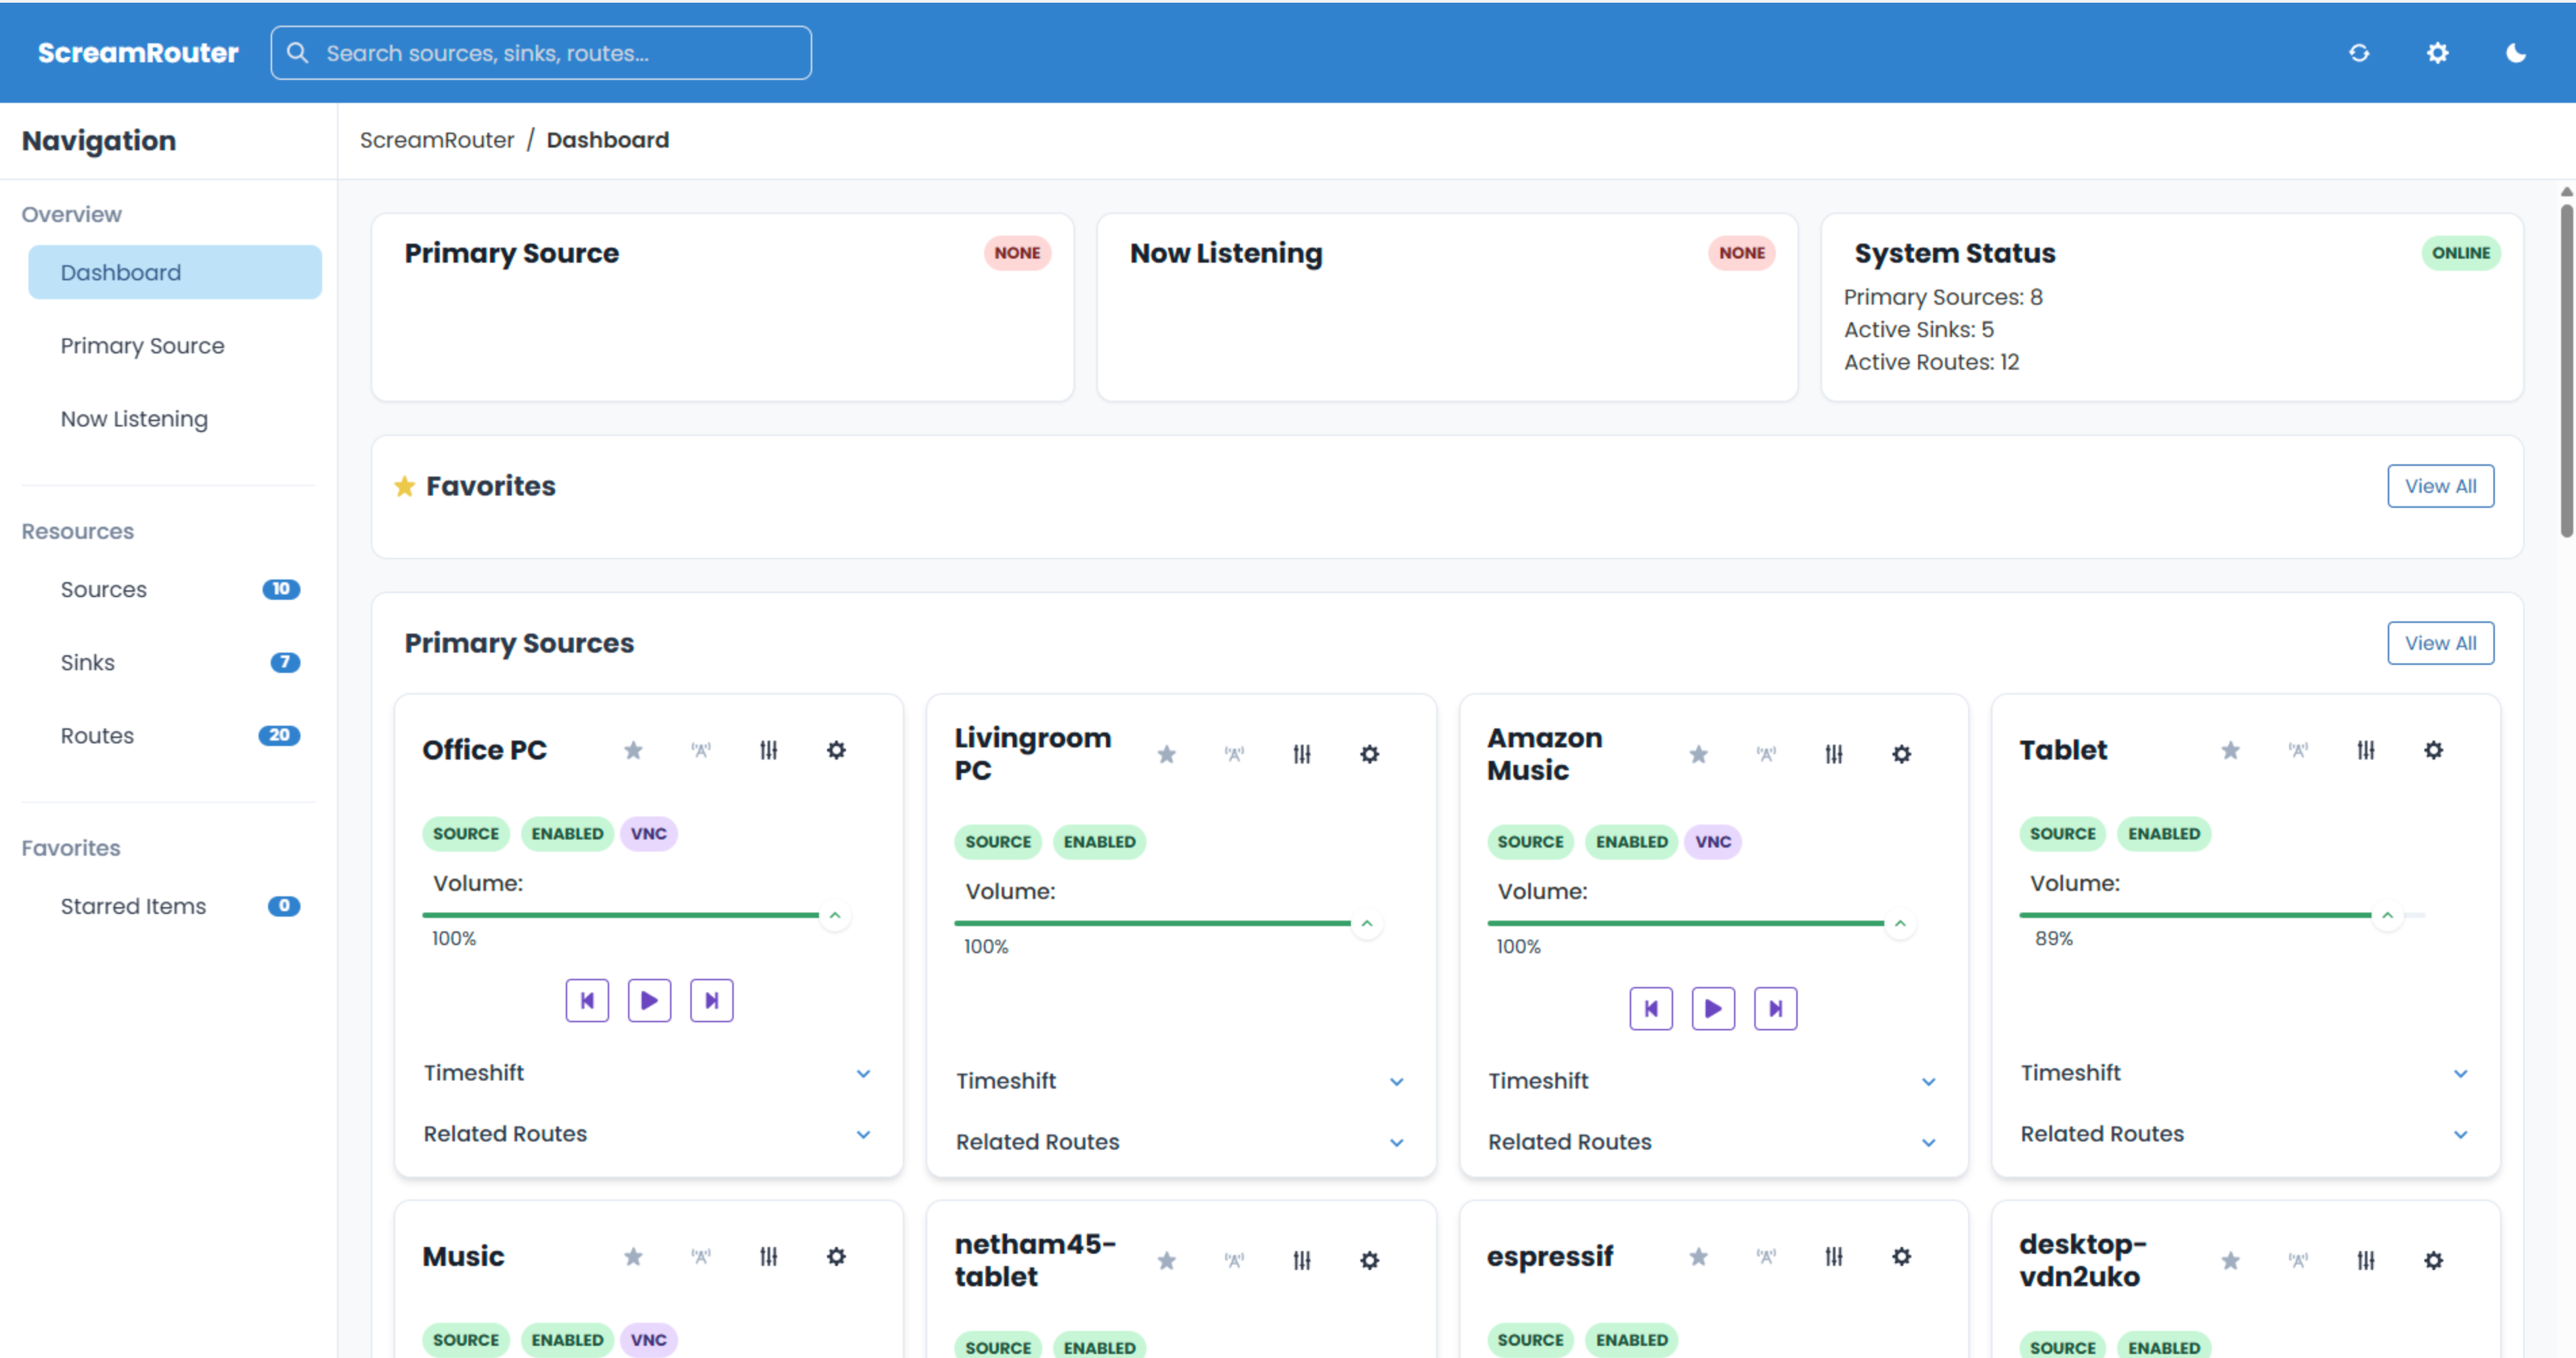The height and width of the screenshot is (1358, 2576).
Task: Toggle dark mode moon icon
Action: pos(2516,53)
